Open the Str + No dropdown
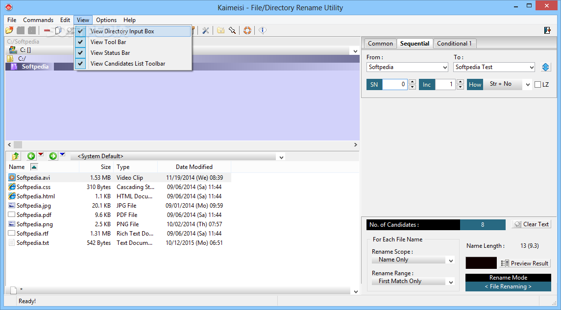Screen dimensions: 561x310 (x=528, y=85)
